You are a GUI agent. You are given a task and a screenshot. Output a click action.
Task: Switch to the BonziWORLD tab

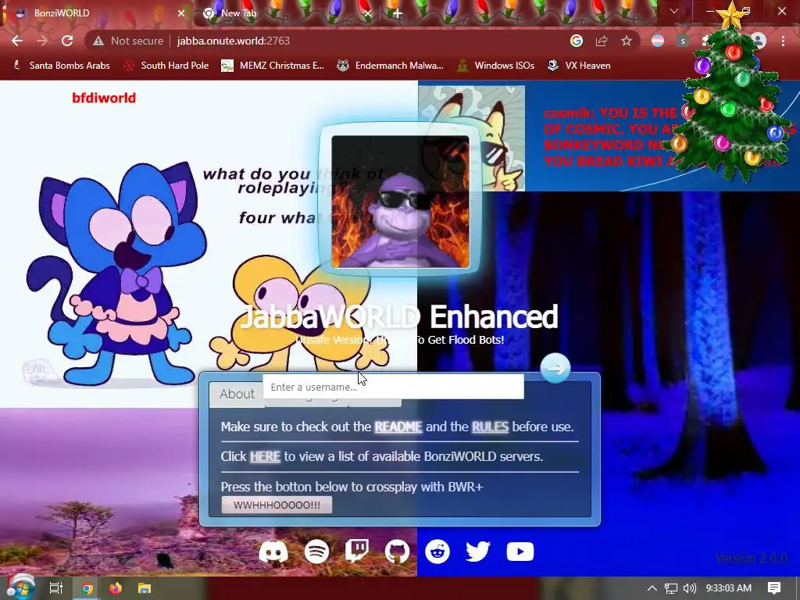97,13
